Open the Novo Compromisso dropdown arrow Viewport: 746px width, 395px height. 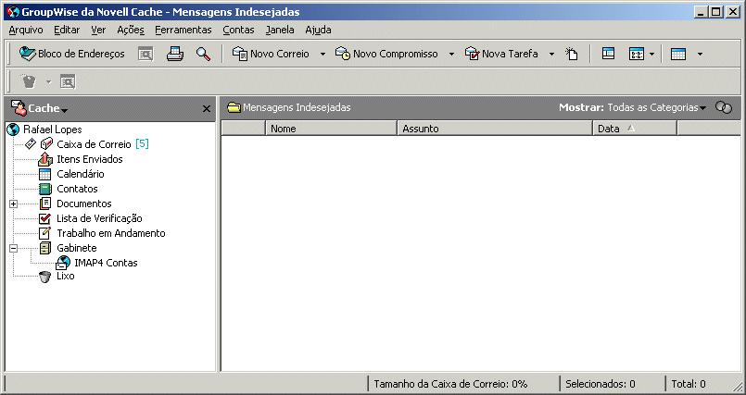451,55
